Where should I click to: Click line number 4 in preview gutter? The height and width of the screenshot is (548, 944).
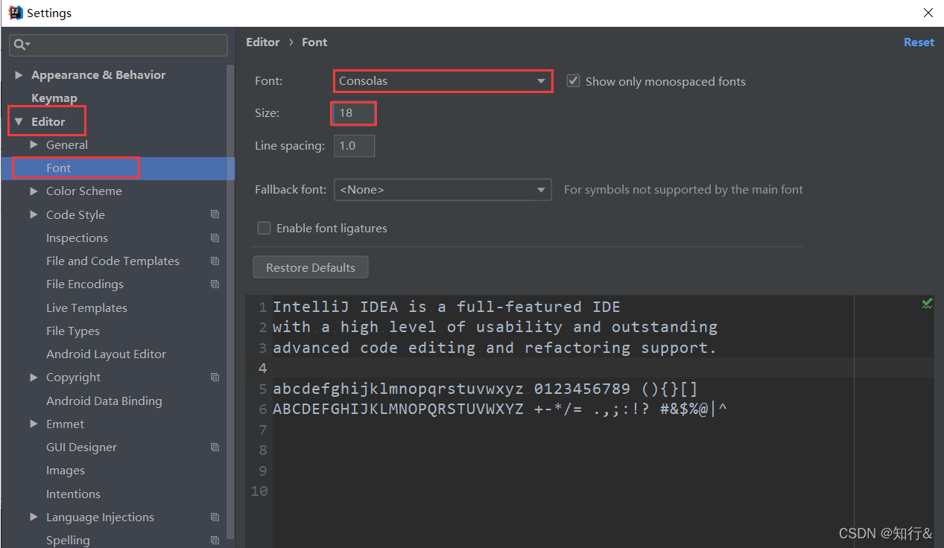[x=262, y=368]
